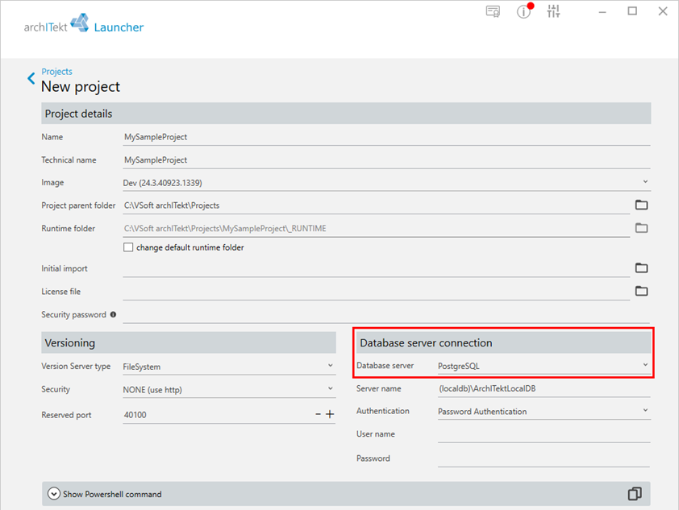Click the archITekt Launcher logo
679x510 pixels.
84,24
